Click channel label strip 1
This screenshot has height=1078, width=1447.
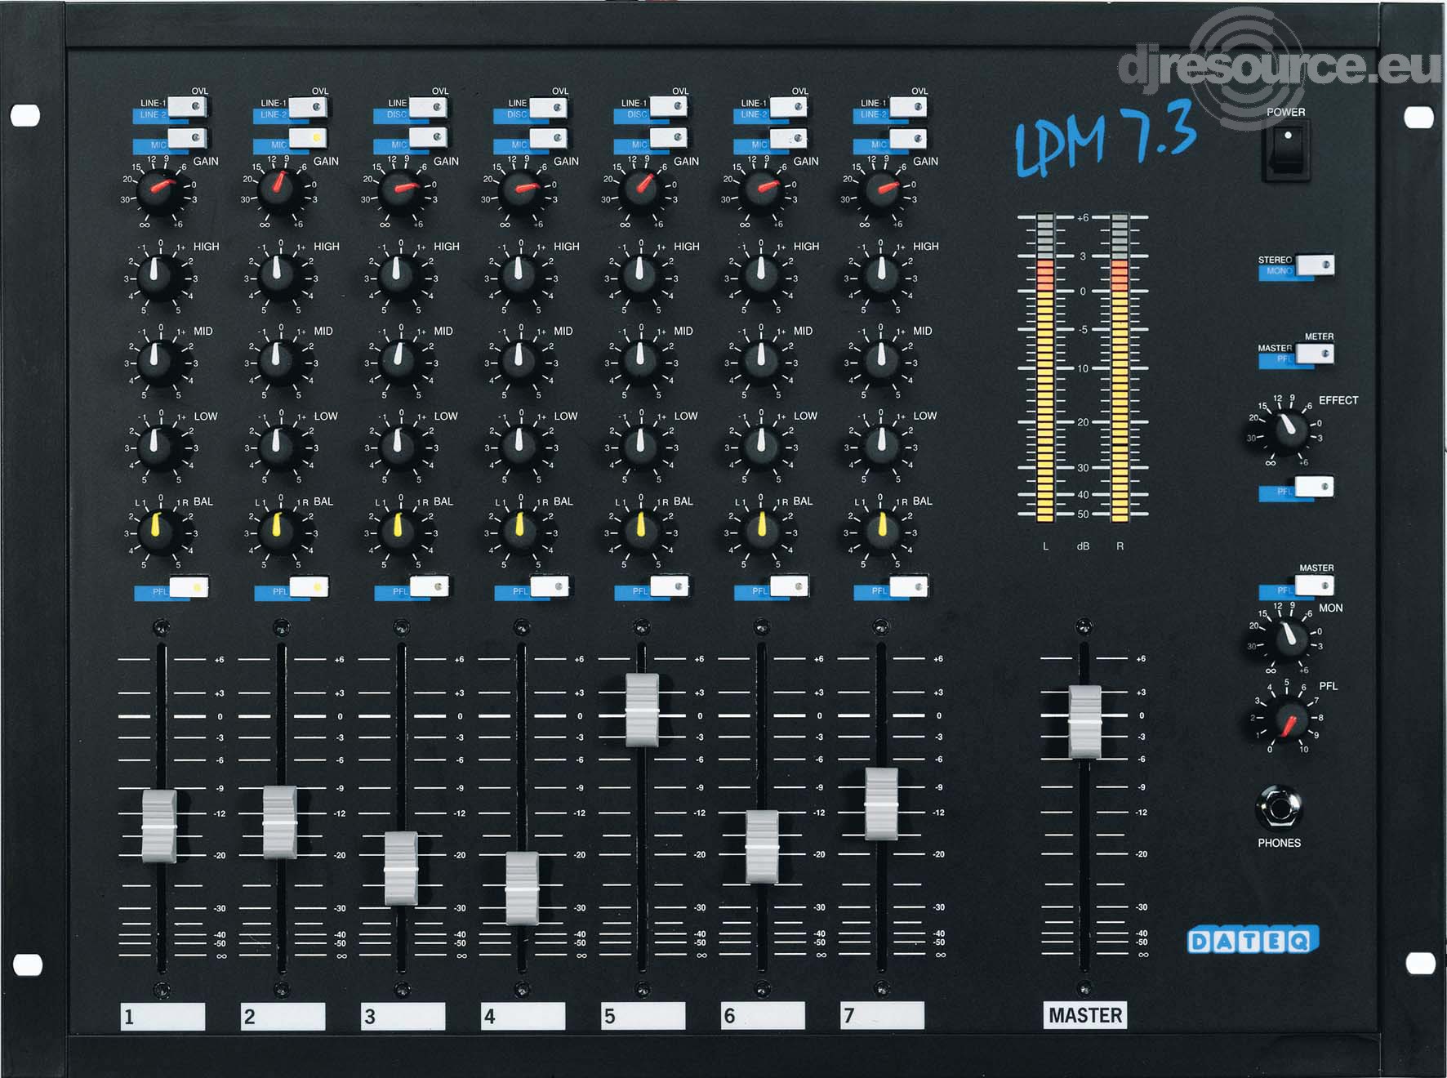(163, 1016)
